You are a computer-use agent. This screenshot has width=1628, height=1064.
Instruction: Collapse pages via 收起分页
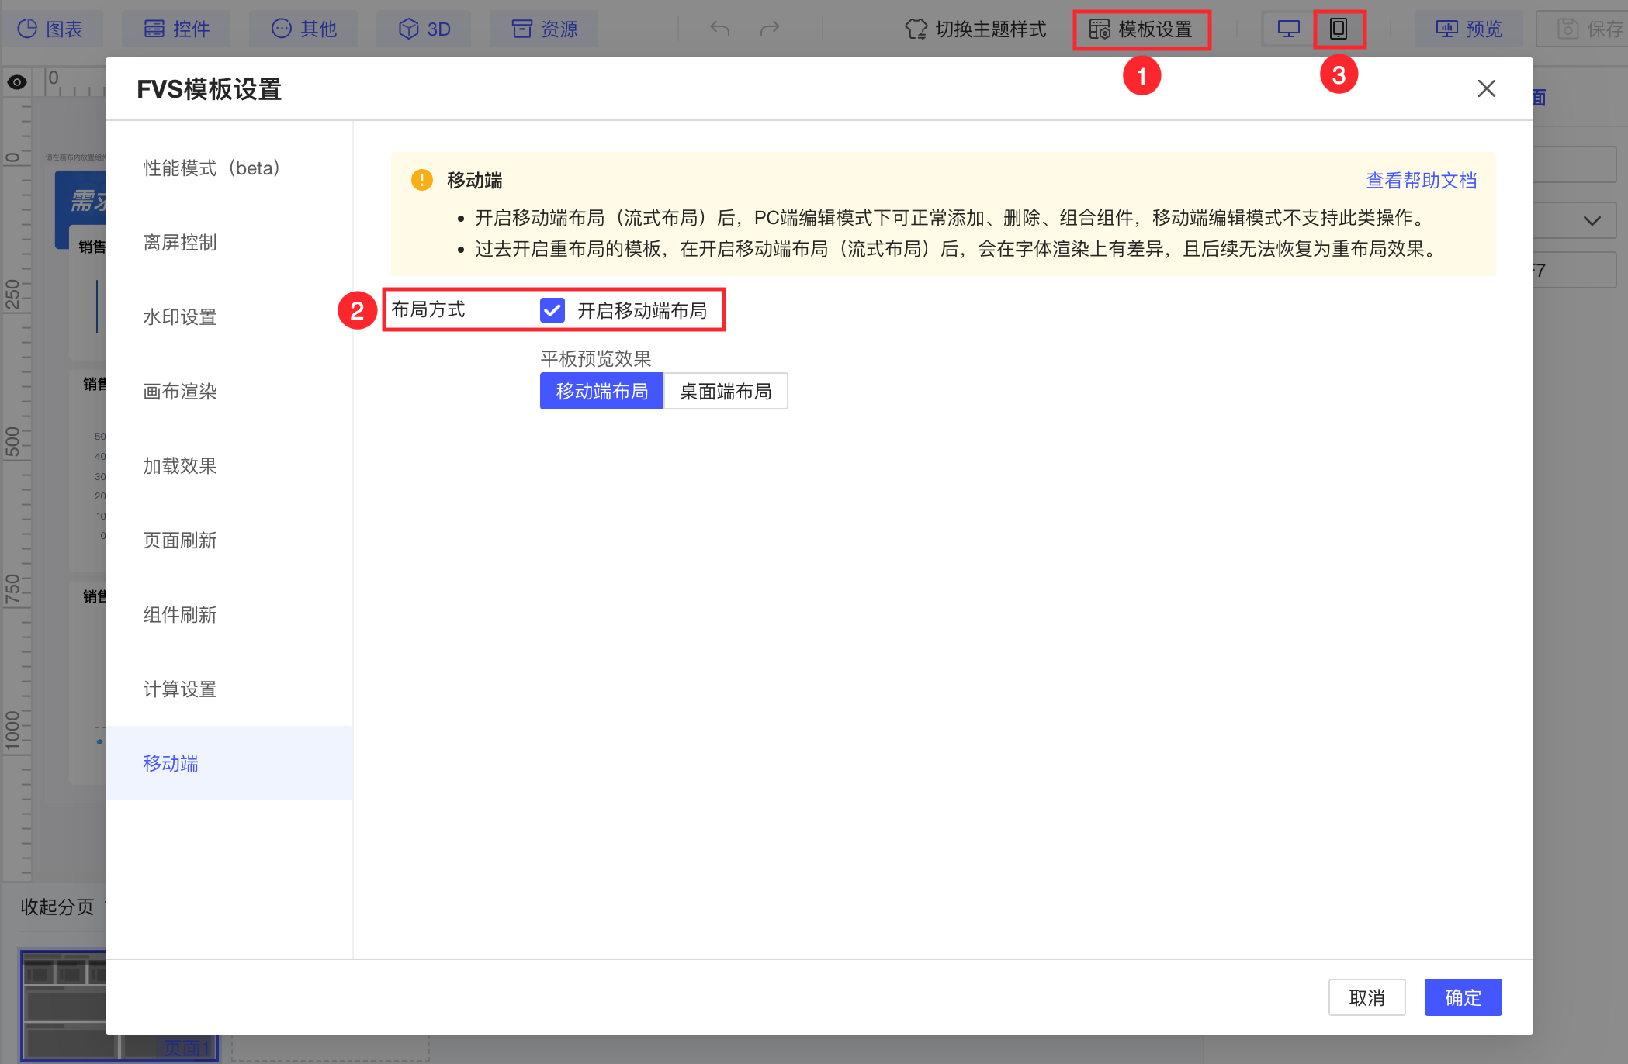click(x=57, y=906)
